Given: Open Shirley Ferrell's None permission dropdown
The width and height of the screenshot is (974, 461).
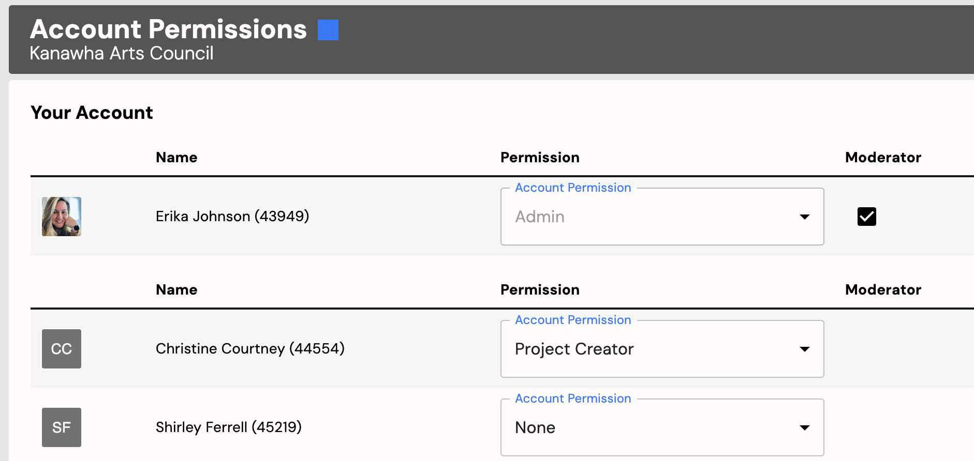Looking at the screenshot, I should [x=662, y=427].
